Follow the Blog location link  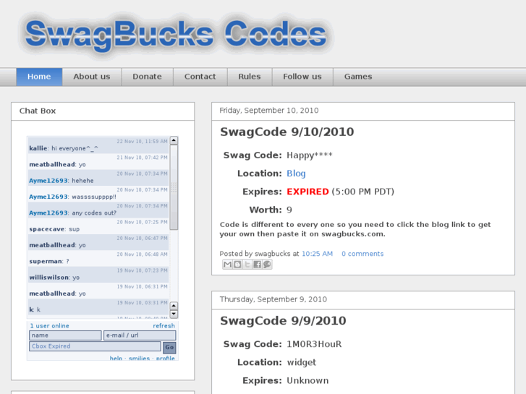tap(296, 174)
